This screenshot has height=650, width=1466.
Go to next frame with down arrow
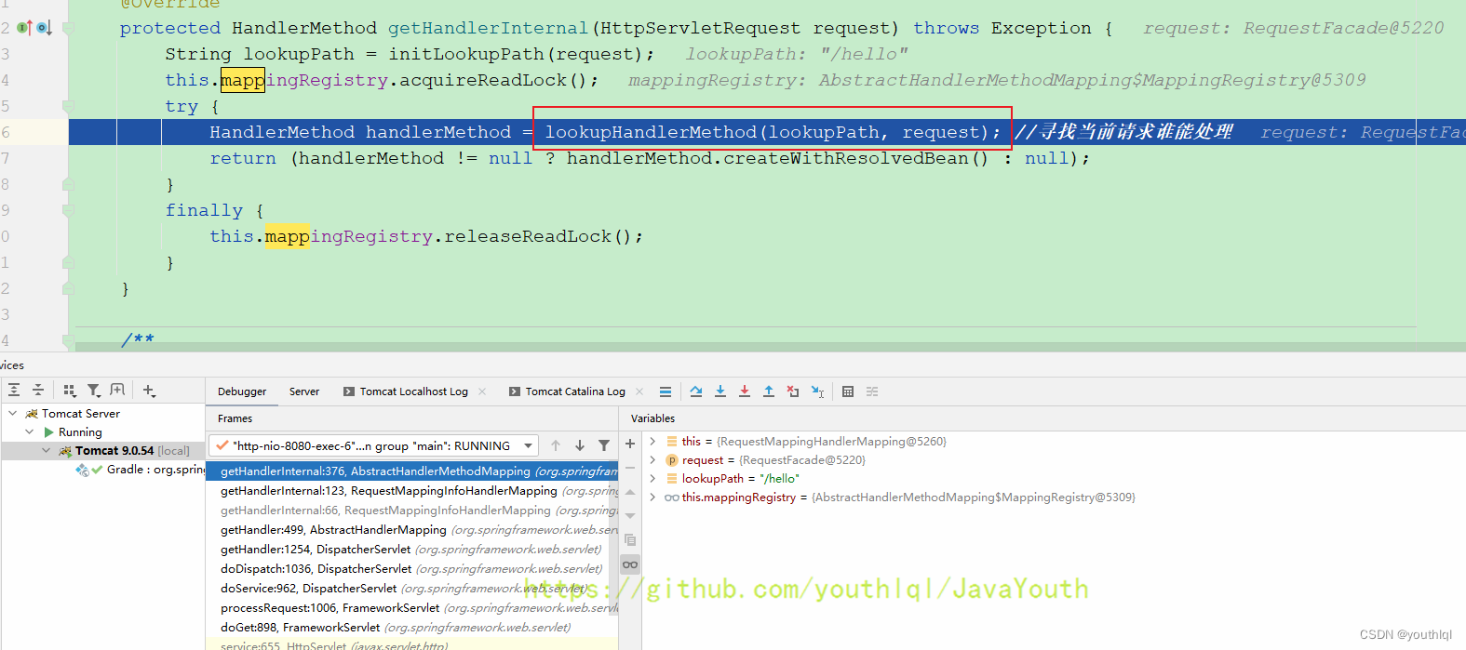pos(580,445)
